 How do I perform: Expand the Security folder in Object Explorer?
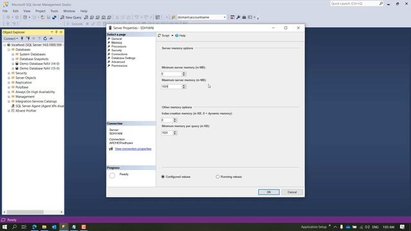[9, 73]
